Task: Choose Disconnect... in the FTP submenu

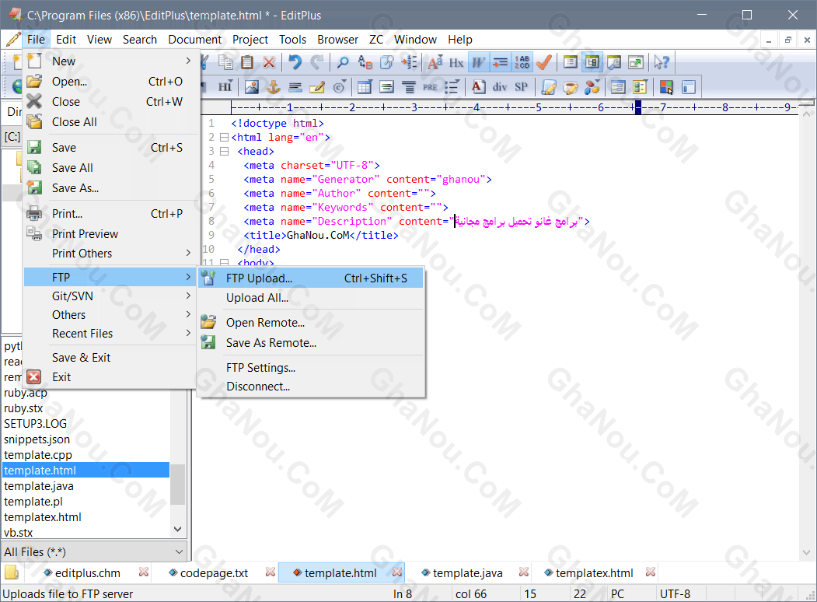Action: 310,387
